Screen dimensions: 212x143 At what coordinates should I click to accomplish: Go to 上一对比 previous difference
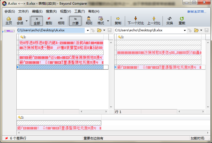[x=154, y=21]
